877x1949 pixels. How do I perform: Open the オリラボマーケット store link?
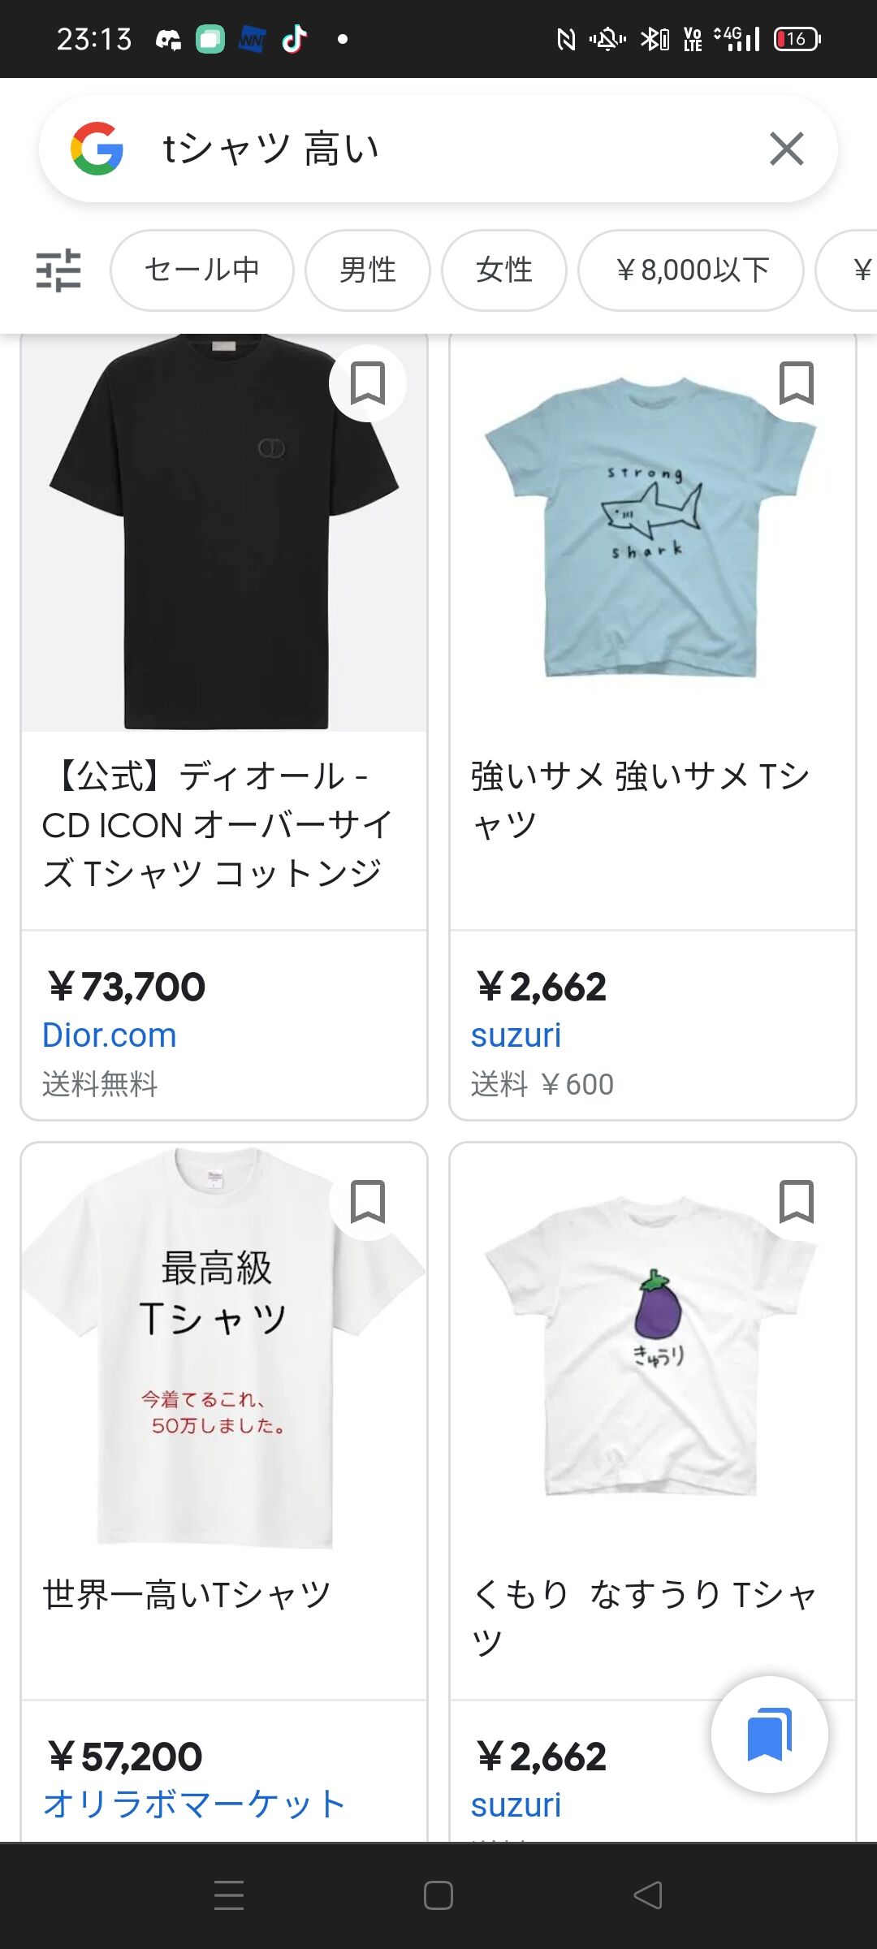point(195,1804)
